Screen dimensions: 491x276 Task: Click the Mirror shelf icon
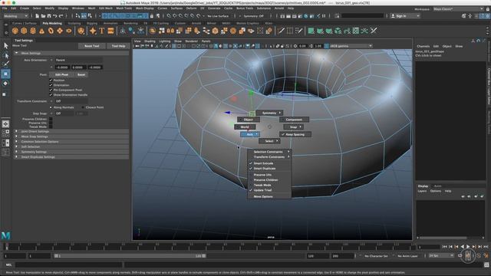point(170,31)
